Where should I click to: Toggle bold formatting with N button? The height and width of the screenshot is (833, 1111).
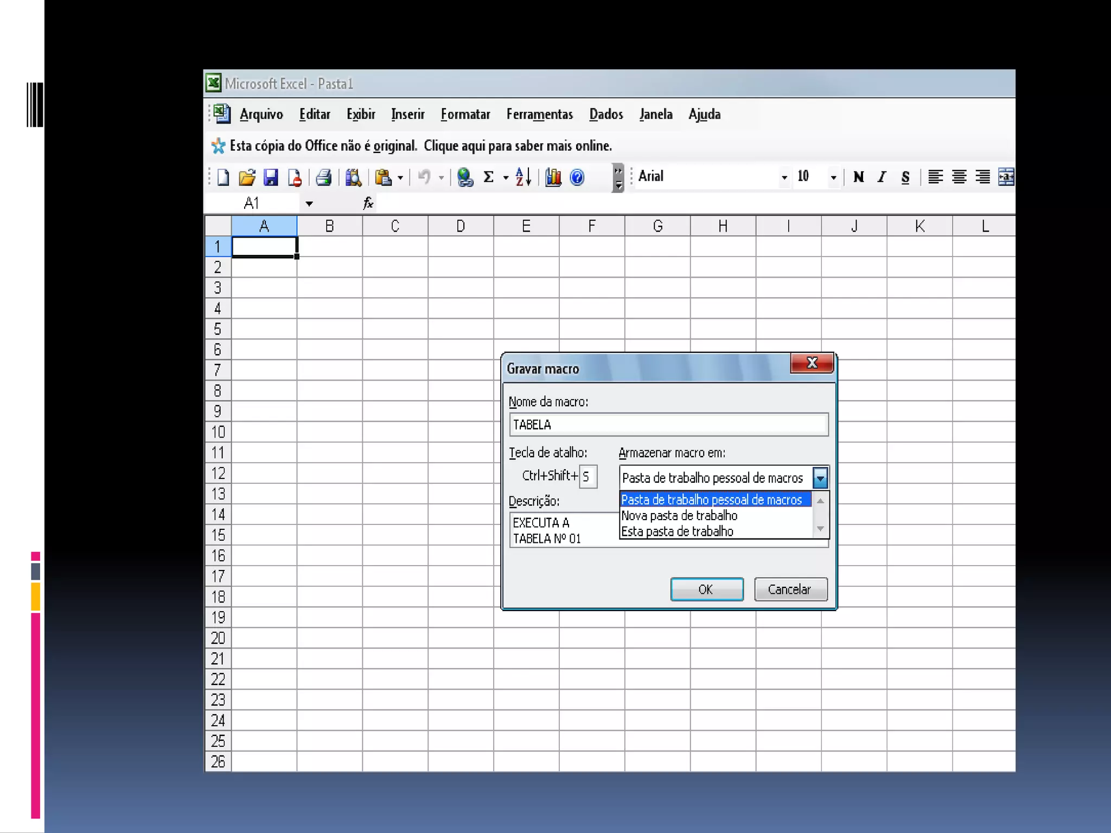click(858, 177)
